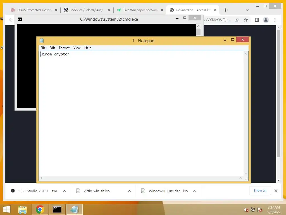Open the File menu in Notepad

[43, 48]
